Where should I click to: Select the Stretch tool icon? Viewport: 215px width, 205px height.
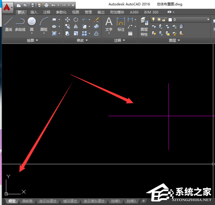(x=67, y=33)
